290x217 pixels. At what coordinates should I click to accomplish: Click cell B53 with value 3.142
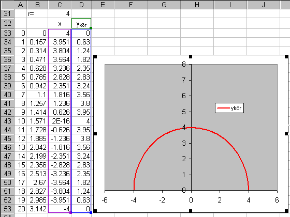pyautogui.click(x=37, y=209)
